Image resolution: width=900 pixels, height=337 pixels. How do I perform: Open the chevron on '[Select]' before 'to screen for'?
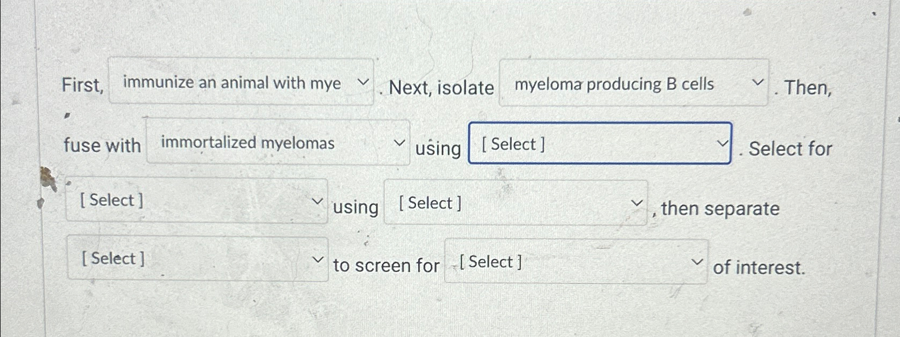(x=319, y=259)
